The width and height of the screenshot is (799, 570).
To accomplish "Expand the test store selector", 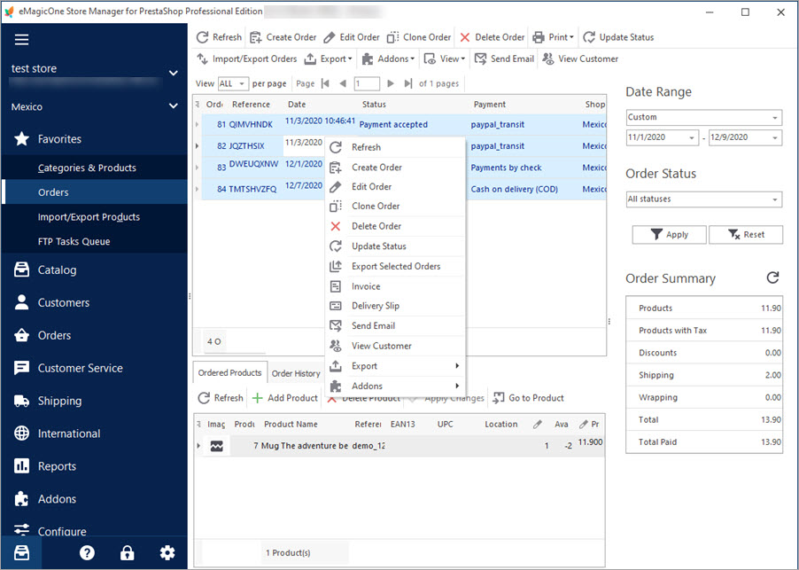I will pos(174,73).
